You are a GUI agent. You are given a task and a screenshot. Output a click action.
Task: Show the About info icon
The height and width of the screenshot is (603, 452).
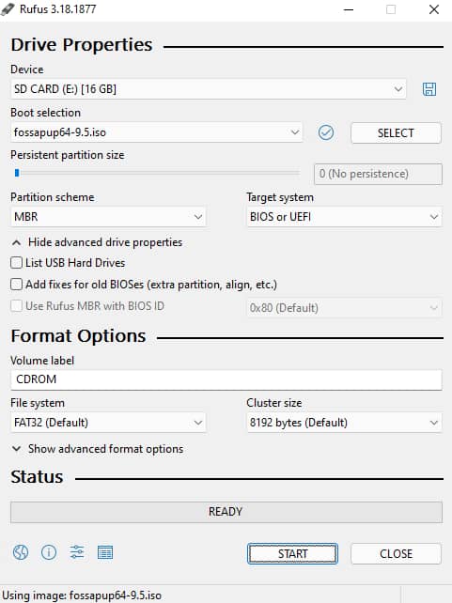coord(49,552)
